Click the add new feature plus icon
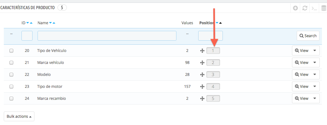Screen dimensions: 327x125 point(295,8)
